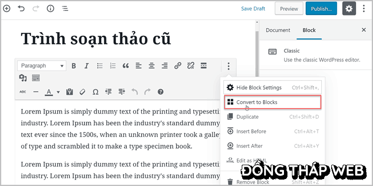Click the Publish button

point(321,8)
